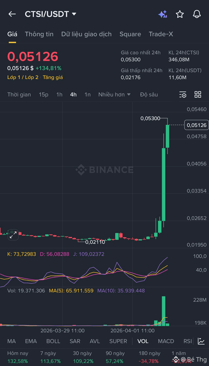Set a price alert with bell icon

(x=197, y=14)
